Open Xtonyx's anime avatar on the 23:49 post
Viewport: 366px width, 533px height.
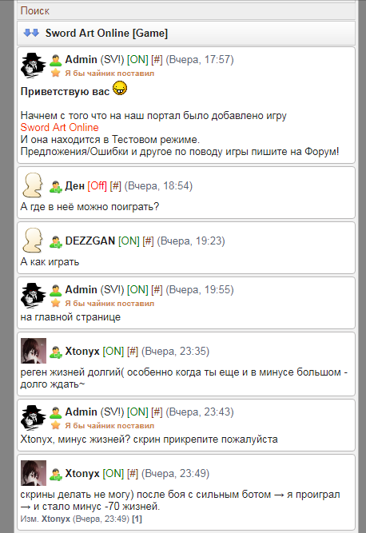pyautogui.click(x=34, y=473)
